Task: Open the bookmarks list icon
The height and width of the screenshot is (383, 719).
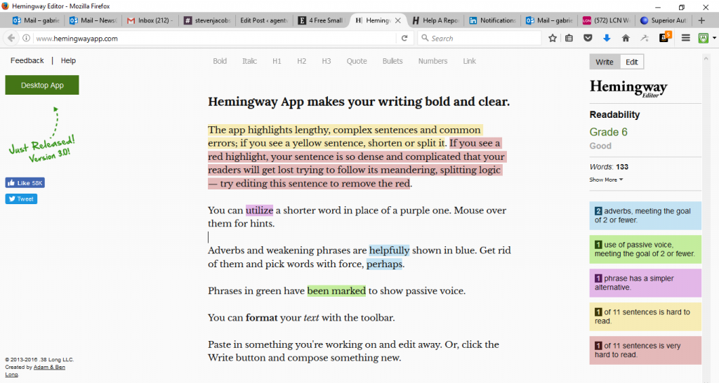Action: [x=569, y=38]
